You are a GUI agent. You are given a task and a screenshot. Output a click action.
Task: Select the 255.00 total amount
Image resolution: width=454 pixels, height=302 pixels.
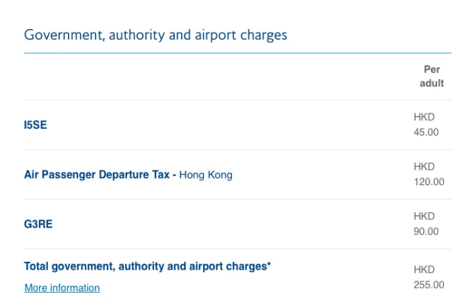[429, 285]
